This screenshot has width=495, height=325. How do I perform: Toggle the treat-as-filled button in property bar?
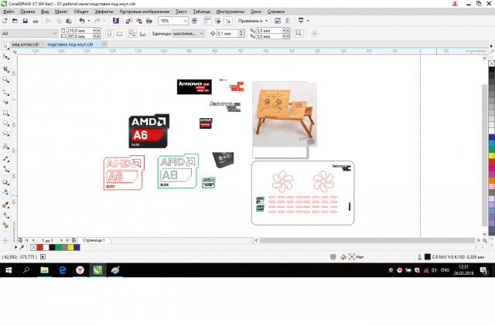pos(299,33)
